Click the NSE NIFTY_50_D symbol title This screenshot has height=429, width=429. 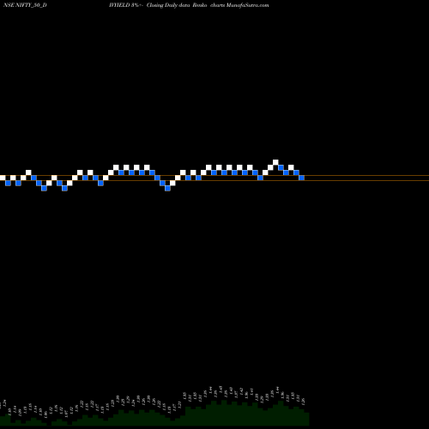point(25,5)
